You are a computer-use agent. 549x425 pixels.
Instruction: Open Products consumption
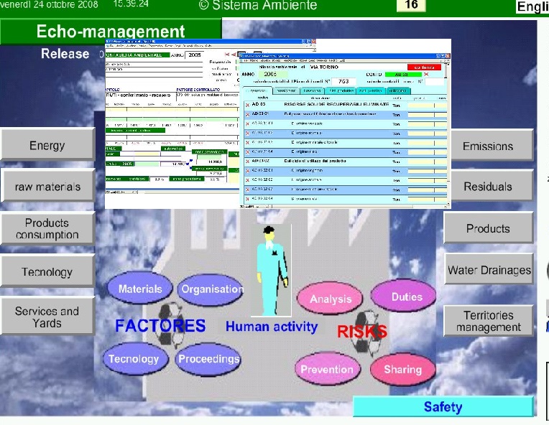pos(47,229)
